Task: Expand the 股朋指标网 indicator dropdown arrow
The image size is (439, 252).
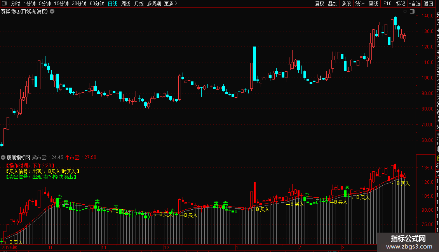Action: [3, 157]
